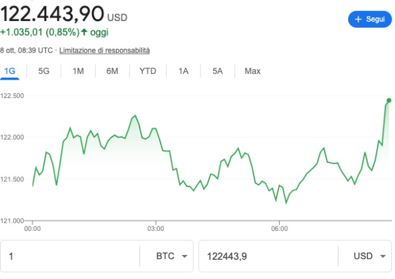Viewport: 395px width, 279px height.
Task: Switch to 6M chart range
Action: pos(112,71)
